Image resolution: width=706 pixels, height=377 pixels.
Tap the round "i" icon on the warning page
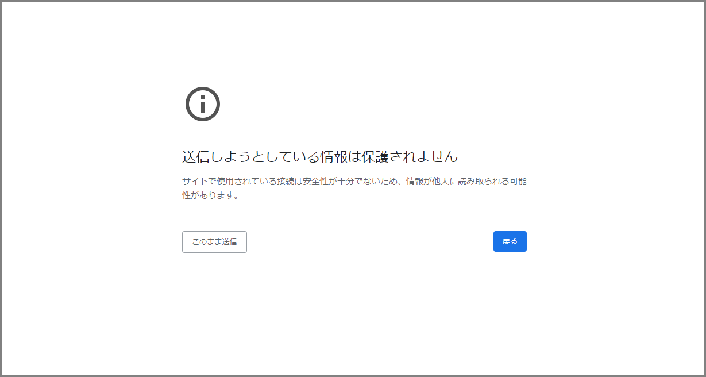tap(203, 104)
